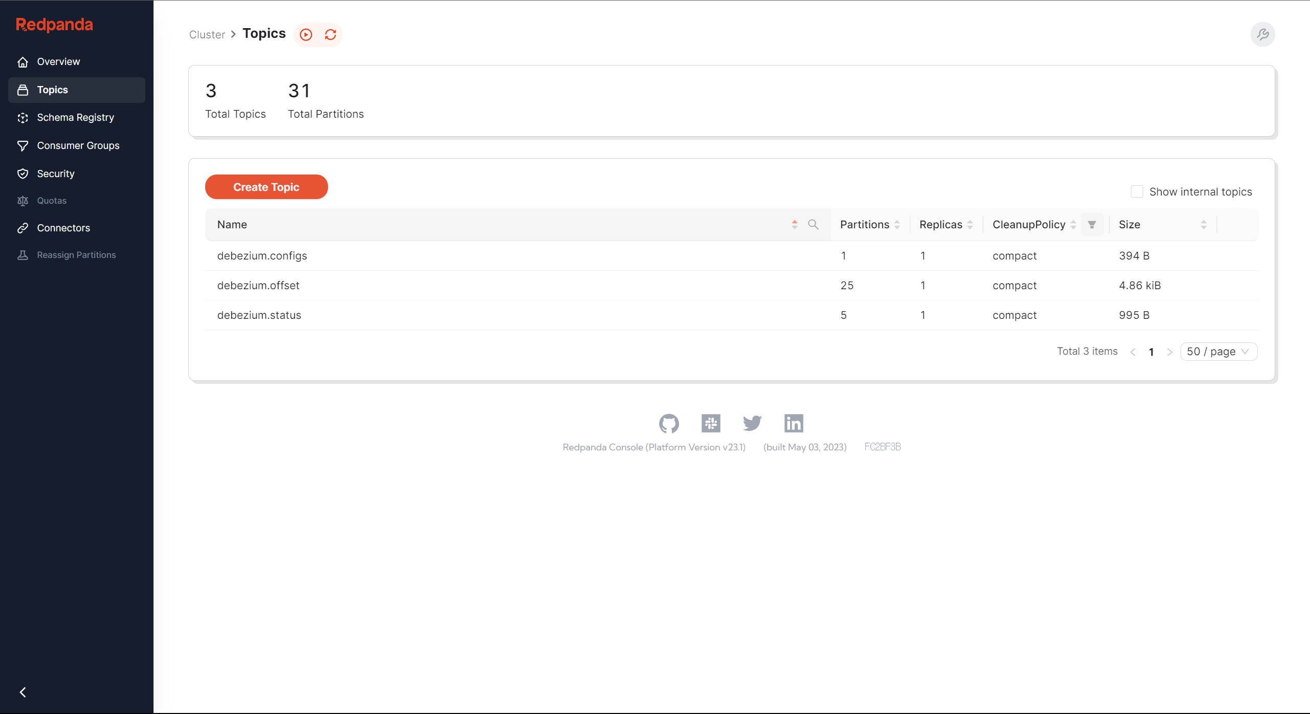Image resolution: width=1310 pixels, height=714 pixels.
Task: Open the Twitter icon link
Action: [x=752, y=424]
